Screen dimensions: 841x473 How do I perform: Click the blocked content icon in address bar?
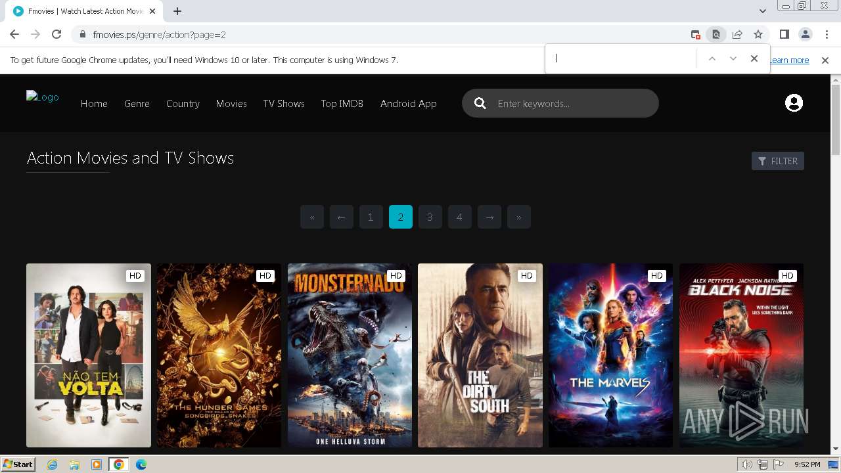[x=695, y=35]
